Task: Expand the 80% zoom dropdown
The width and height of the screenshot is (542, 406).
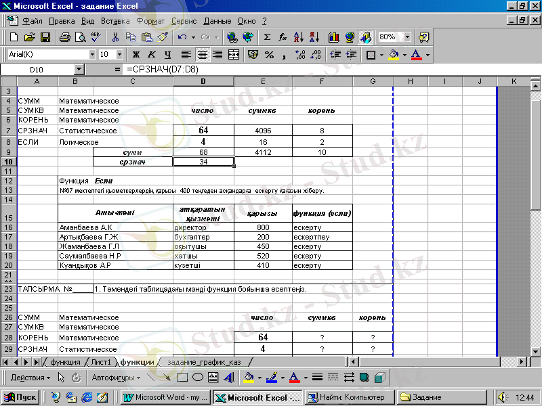Action: pos(407,37)
